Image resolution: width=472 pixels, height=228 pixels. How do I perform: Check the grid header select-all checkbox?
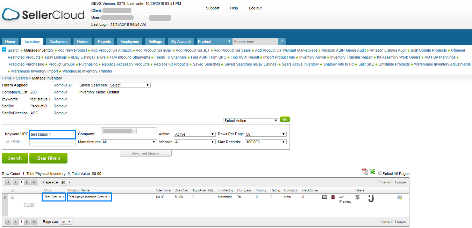coord(13,190)
